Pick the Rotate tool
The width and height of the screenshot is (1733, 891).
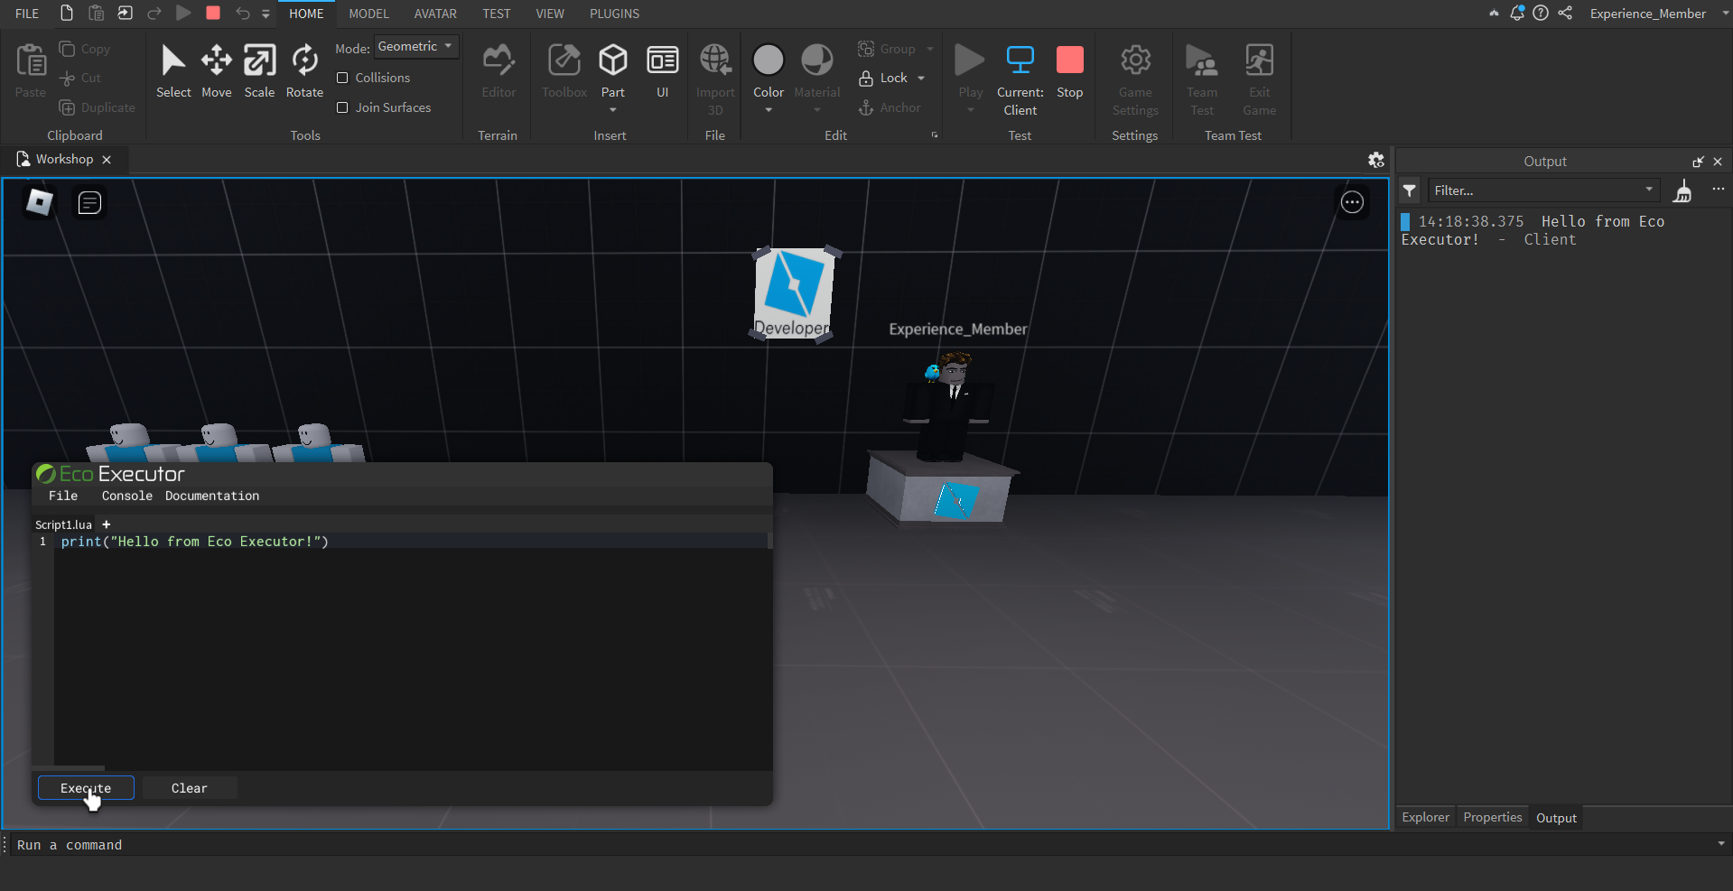point(304,71)
